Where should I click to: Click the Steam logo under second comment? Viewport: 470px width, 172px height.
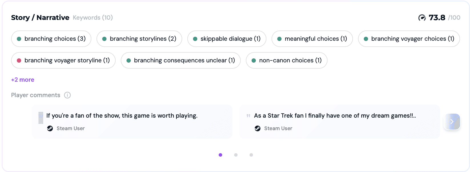click(x=258, y=128)
